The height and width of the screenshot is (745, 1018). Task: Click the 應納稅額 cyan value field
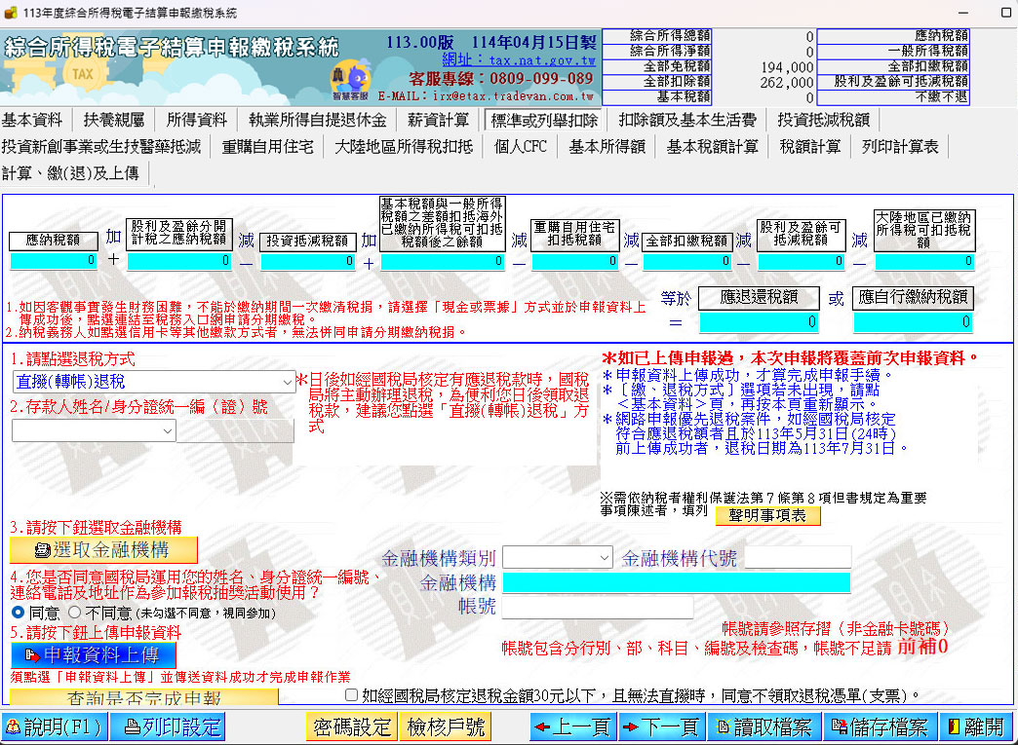(54, 261)
